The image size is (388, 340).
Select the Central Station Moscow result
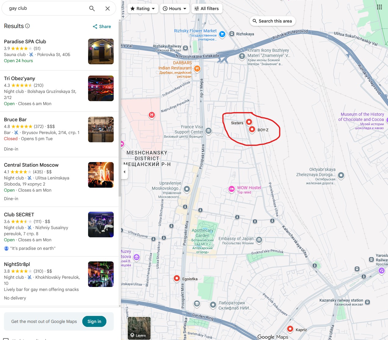click(x=59, y=182)
